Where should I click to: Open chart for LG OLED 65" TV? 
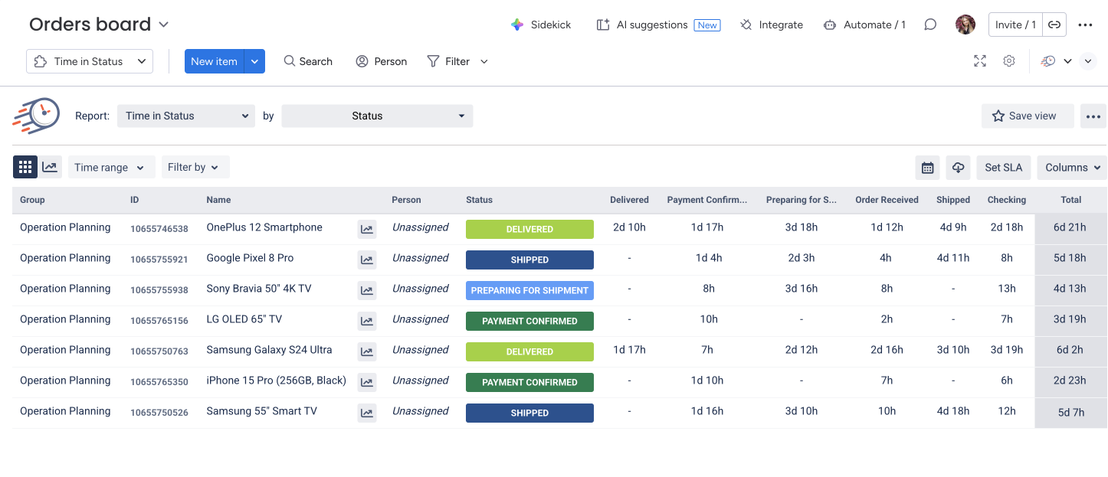coord(367,321)
